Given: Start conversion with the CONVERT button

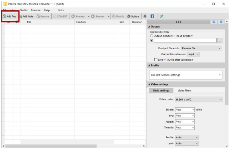Looking at the screenshot, I should coord(60,16).
